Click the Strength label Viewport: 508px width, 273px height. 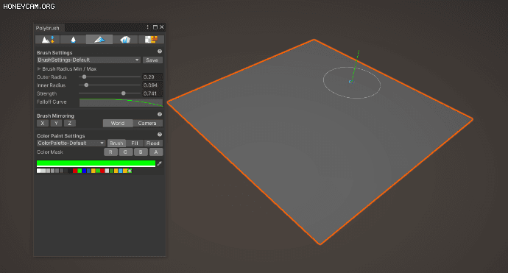(46, 93)
